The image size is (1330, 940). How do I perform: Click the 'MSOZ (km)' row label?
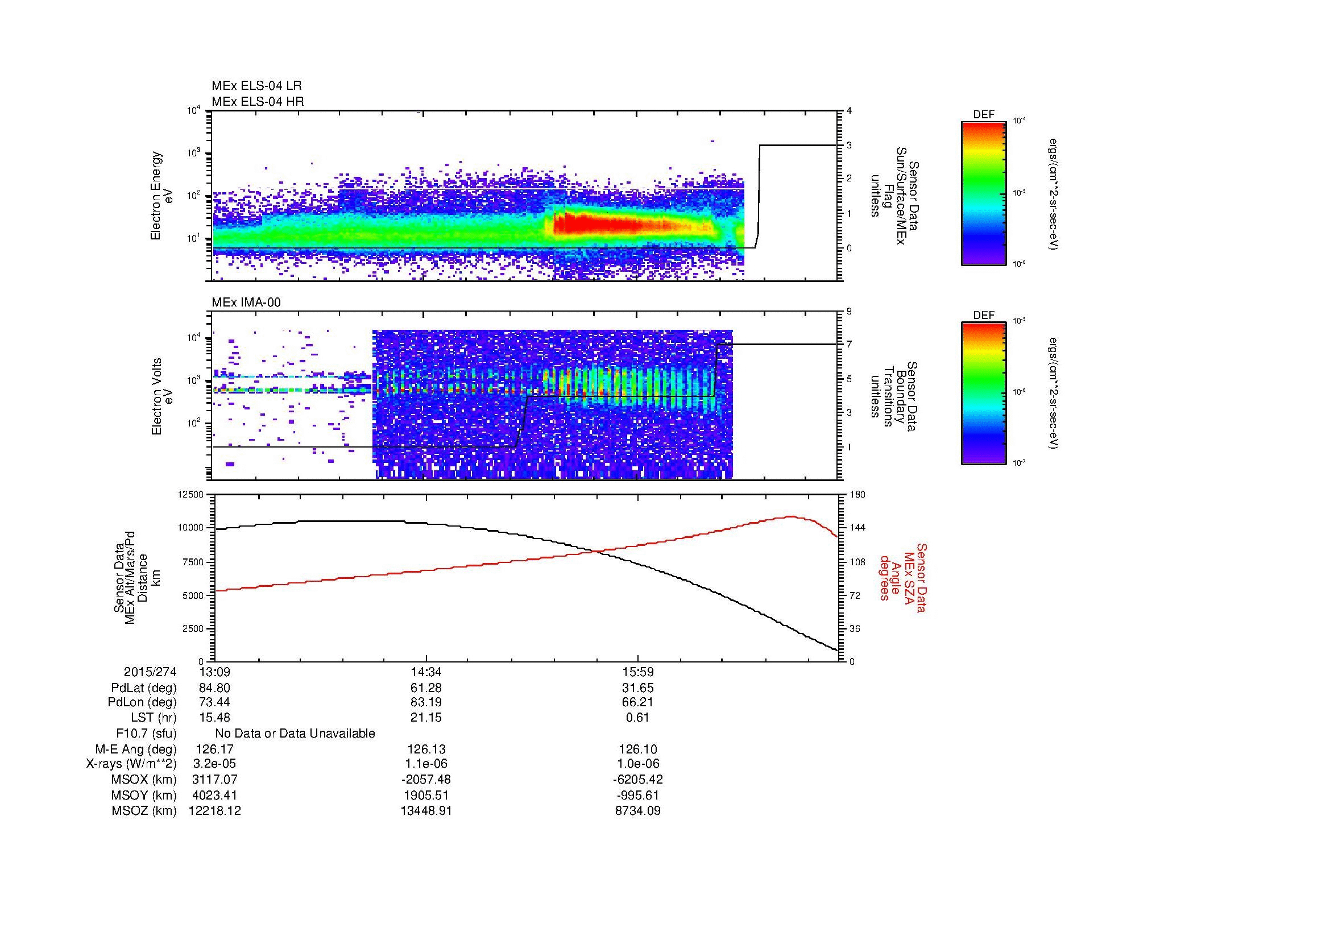click(x=144, y=811)
